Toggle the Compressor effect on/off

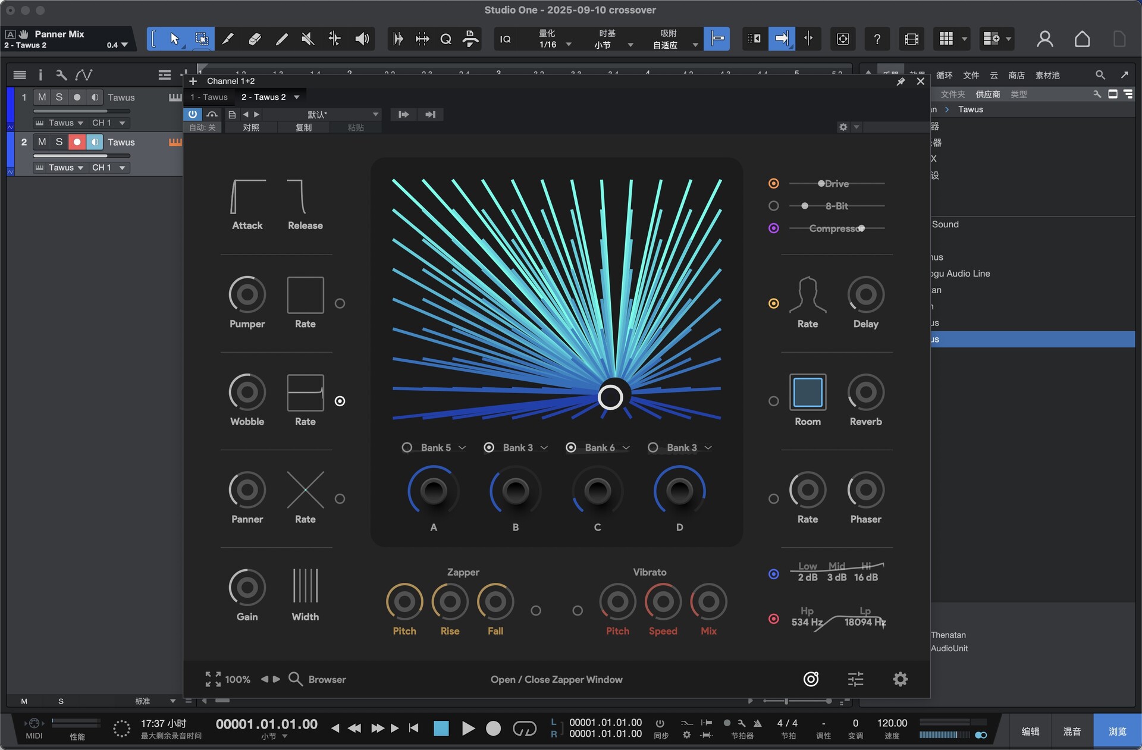[x=773, y=228]
